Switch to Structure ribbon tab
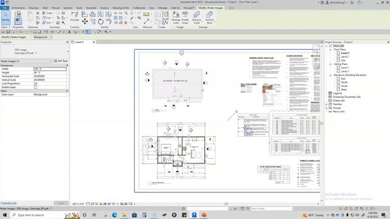This screenshot has width=390, height=219. pos(34,8)
